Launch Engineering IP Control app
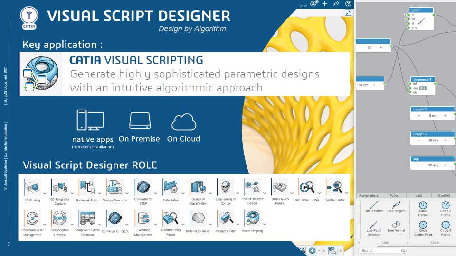 click(225, 187)
